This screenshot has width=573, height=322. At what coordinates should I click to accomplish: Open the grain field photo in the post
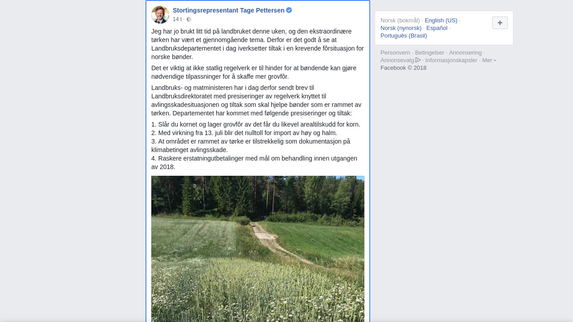coord(258,249)
